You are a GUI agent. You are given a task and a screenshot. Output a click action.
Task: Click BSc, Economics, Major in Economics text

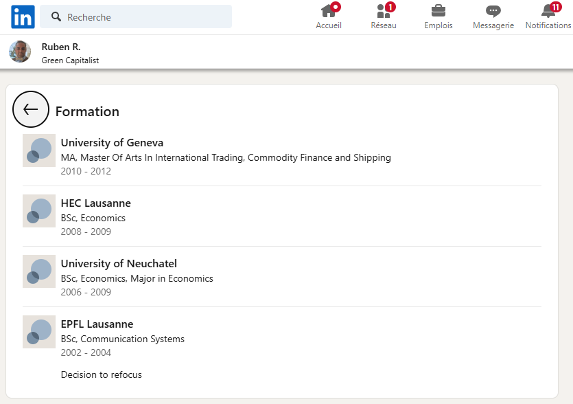click(x=137, y=278)
